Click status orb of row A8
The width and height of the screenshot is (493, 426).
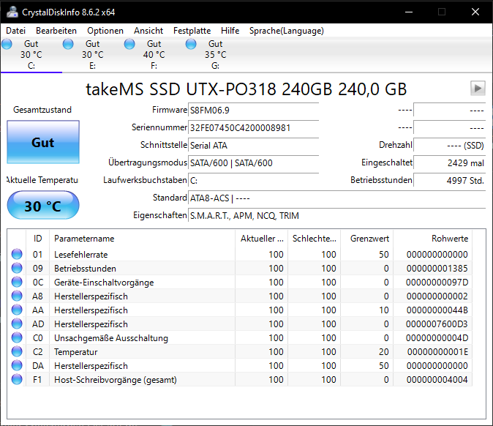click(17, 296)
